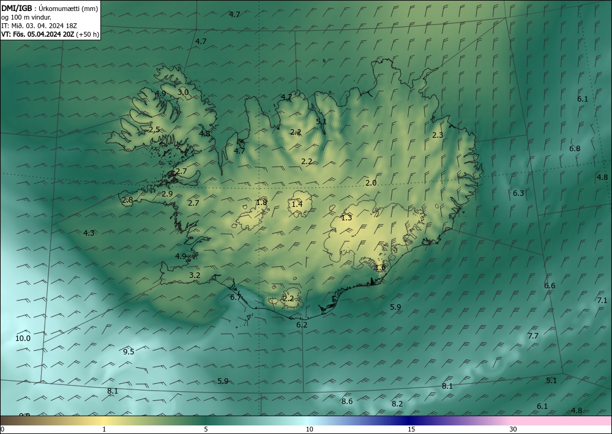The image size is (612, 434).
Task: Click the 7.7 value southeast of Iceland
Action: [533, 335]
